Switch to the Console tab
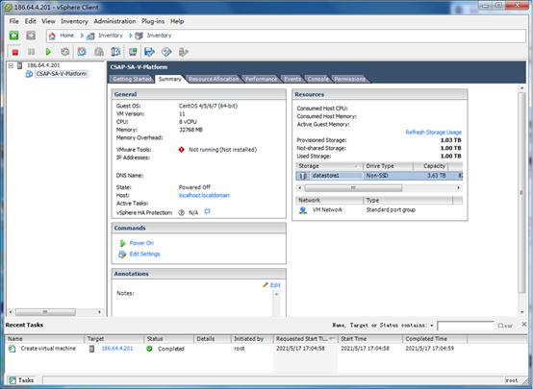Viewport: 533px width, 389px height. point(317,79)
